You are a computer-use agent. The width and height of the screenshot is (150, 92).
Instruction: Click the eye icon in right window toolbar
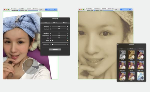point(116,9)
